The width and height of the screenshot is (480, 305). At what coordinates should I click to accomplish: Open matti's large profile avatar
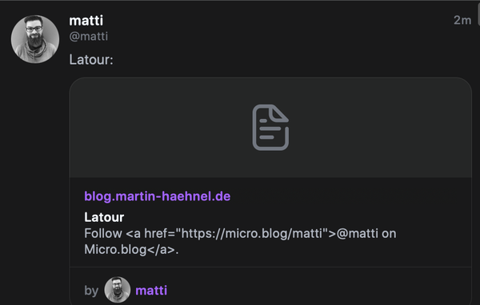coord(35,39)
